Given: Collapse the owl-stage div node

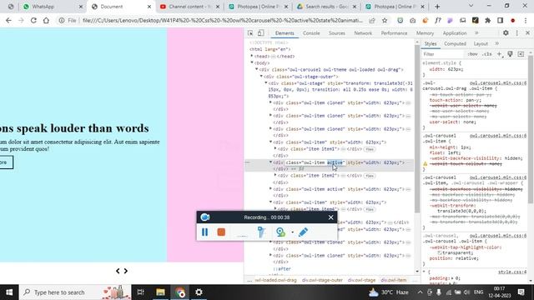Looking at the screenshot, I should click(x=266, y=83).
